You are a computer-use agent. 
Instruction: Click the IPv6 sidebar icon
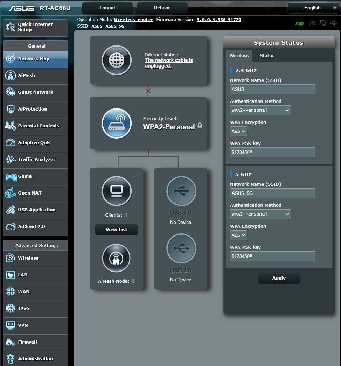point(10,308)
